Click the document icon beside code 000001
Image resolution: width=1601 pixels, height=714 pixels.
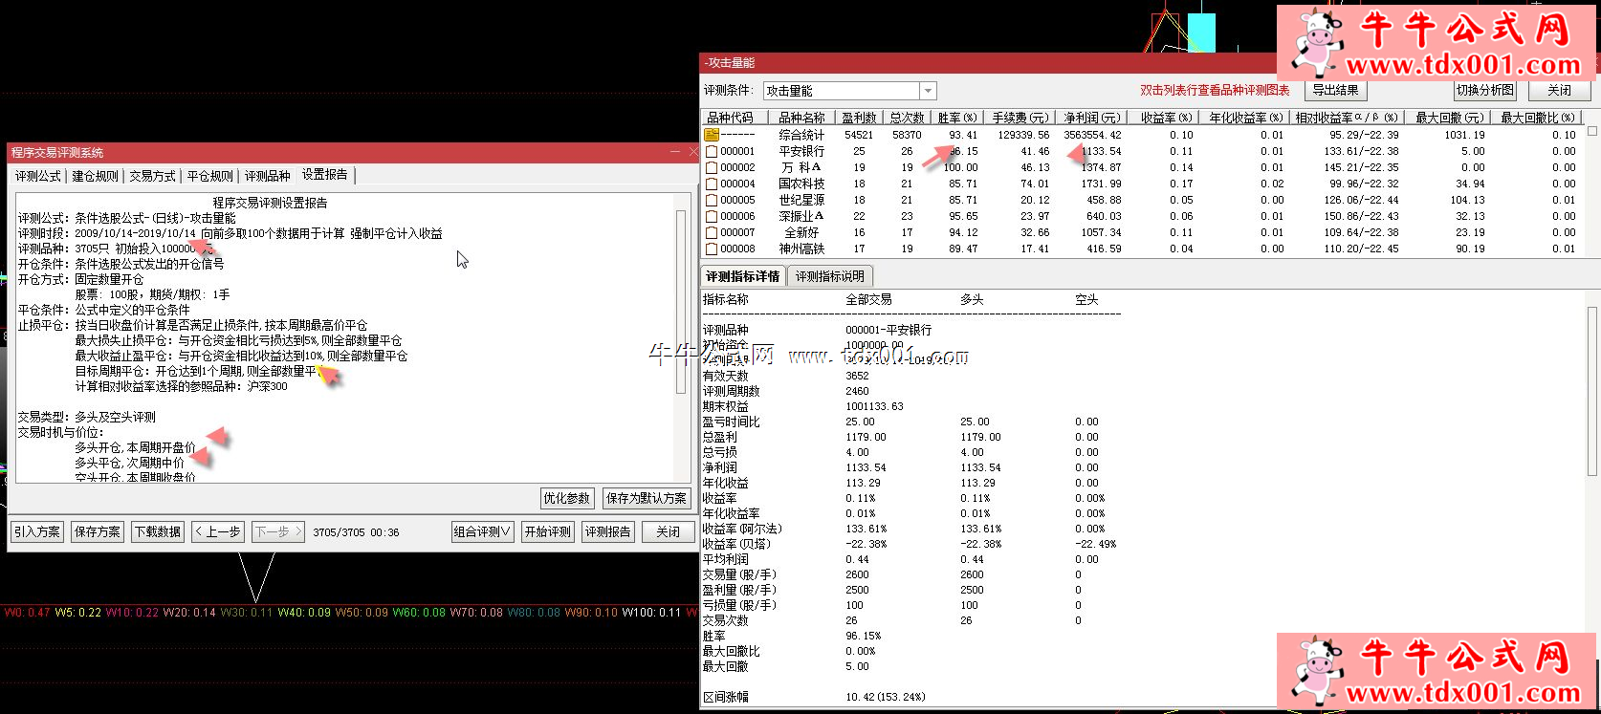click(712, 151)
